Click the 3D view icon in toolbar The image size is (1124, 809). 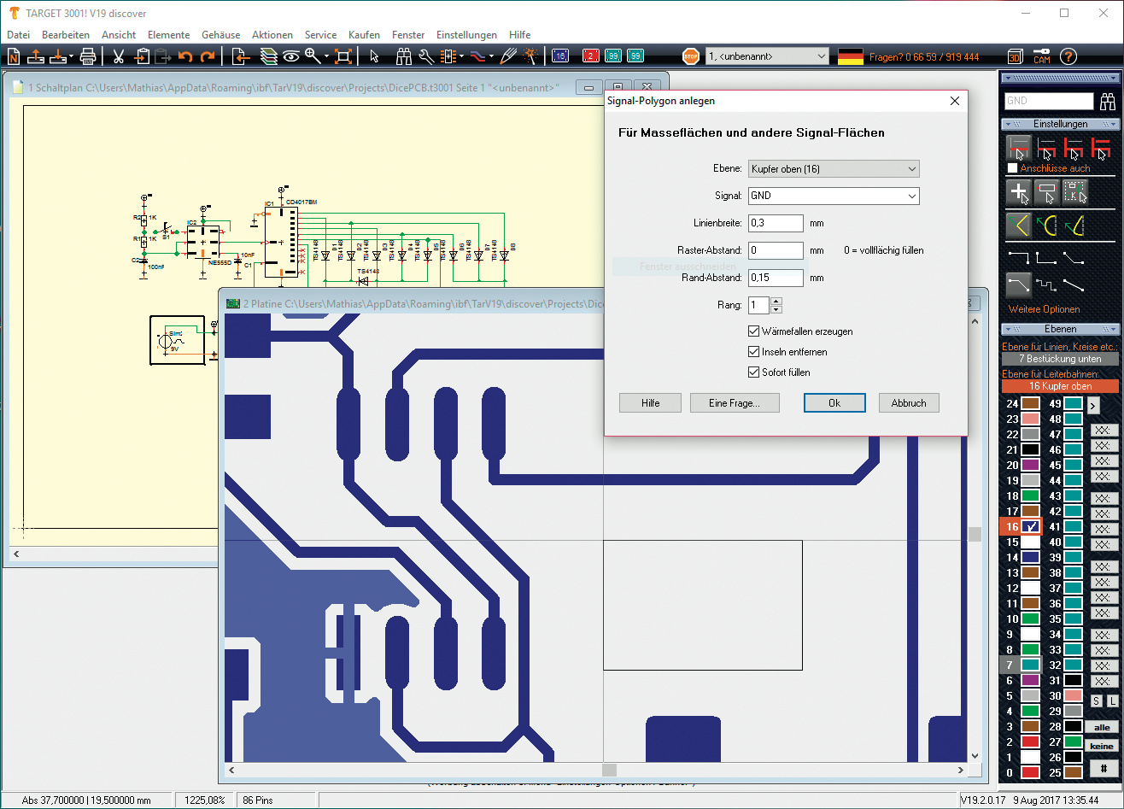(x=1015, y=57)
